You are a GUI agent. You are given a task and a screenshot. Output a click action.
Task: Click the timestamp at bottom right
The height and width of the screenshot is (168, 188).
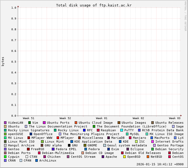pyautogui.click(x=160, y=164)
